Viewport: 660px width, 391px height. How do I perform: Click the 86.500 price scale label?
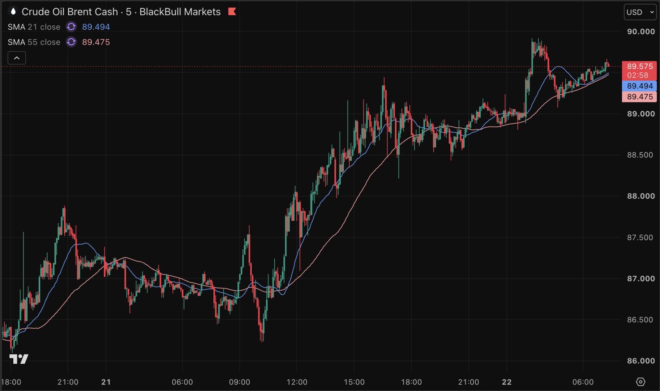point(641,320)
